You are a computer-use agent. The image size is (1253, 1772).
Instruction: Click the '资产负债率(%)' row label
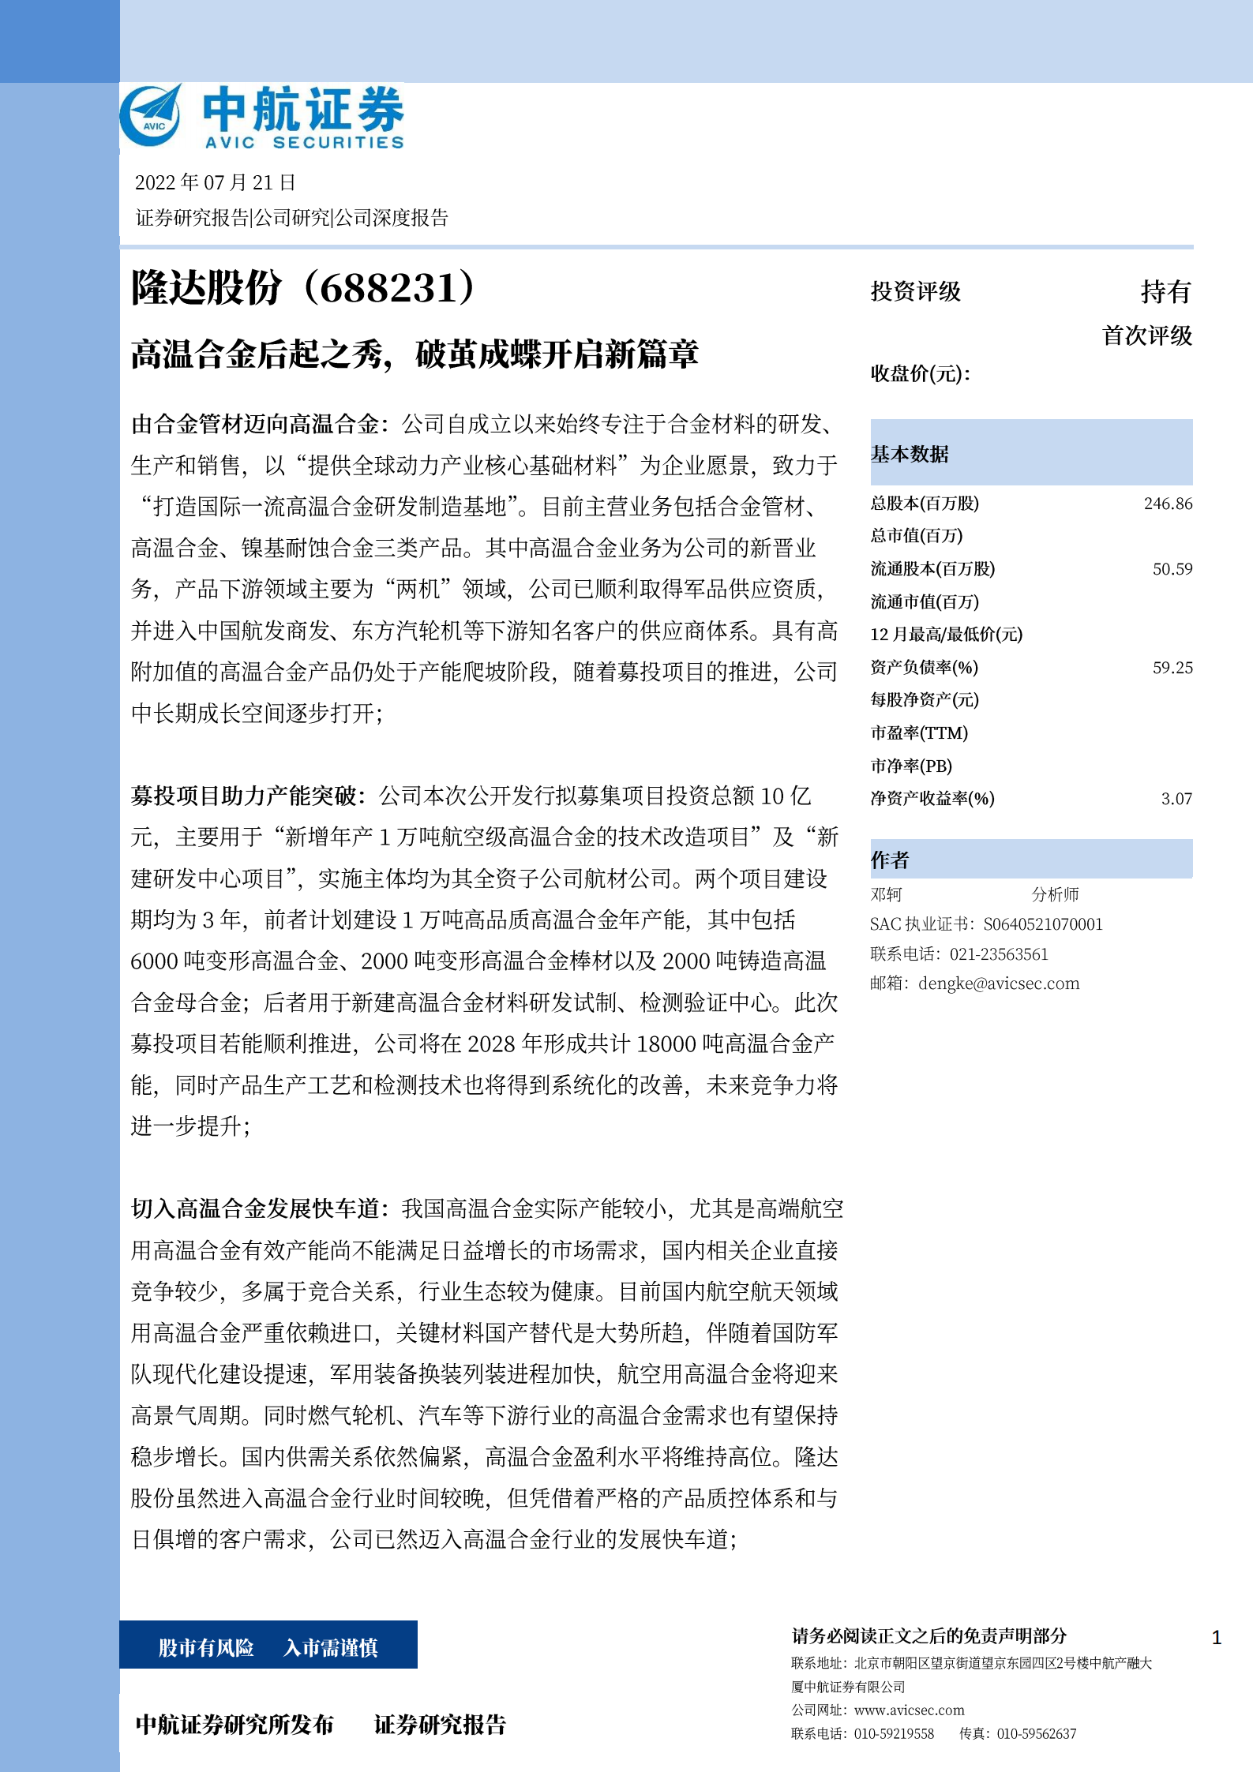[x=925, y=668]
